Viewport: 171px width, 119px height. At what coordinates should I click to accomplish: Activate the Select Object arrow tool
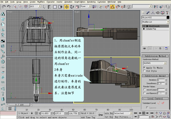click(x=44, y=7)
